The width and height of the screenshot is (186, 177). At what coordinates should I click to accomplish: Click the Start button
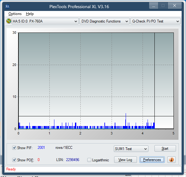(x=165, y=149)
